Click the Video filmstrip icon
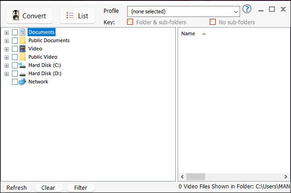Image resolution: width=291 pixels, height=193 pixels. pyautogui.click(x=22, y=49)
